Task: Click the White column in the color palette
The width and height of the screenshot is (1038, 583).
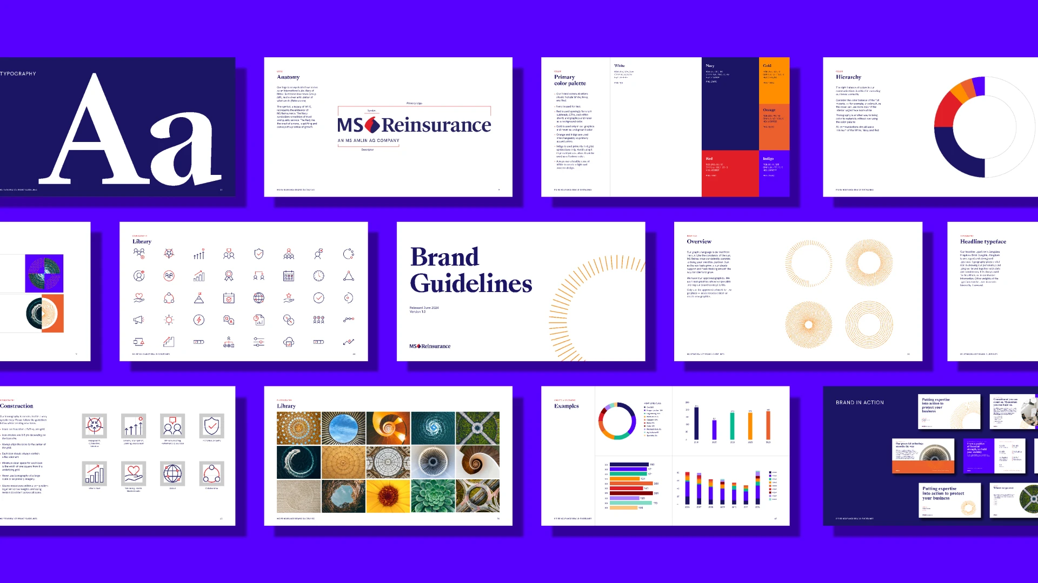Action: [x=656, y=127]
